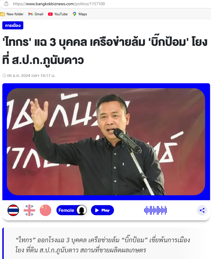This screenshot has height=259, width=211.
Task: Click the publish date 09 ธ.ค. 2024
Action: coord(19,76)
